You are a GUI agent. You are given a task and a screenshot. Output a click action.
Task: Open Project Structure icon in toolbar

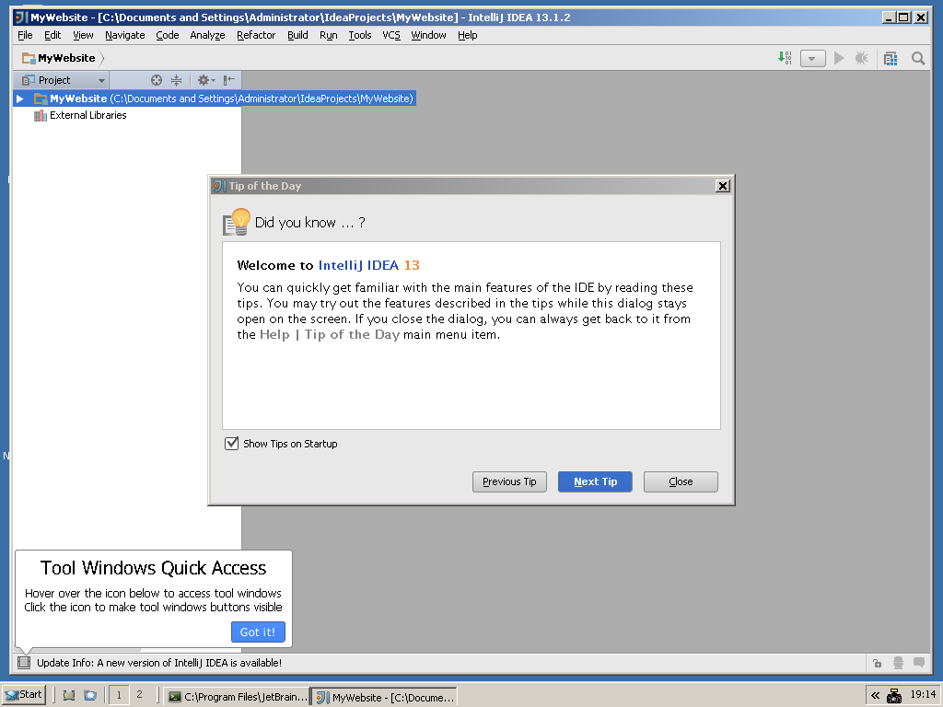click(891, 58)
